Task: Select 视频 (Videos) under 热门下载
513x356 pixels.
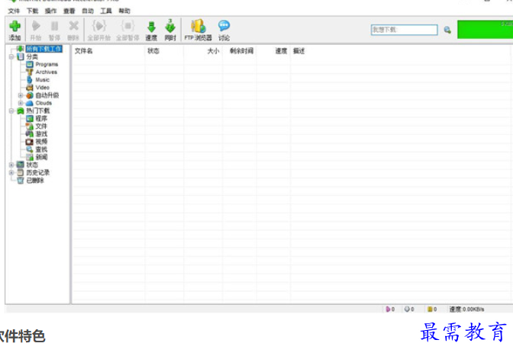Action: pyautogui.click(x=37, y=142)
